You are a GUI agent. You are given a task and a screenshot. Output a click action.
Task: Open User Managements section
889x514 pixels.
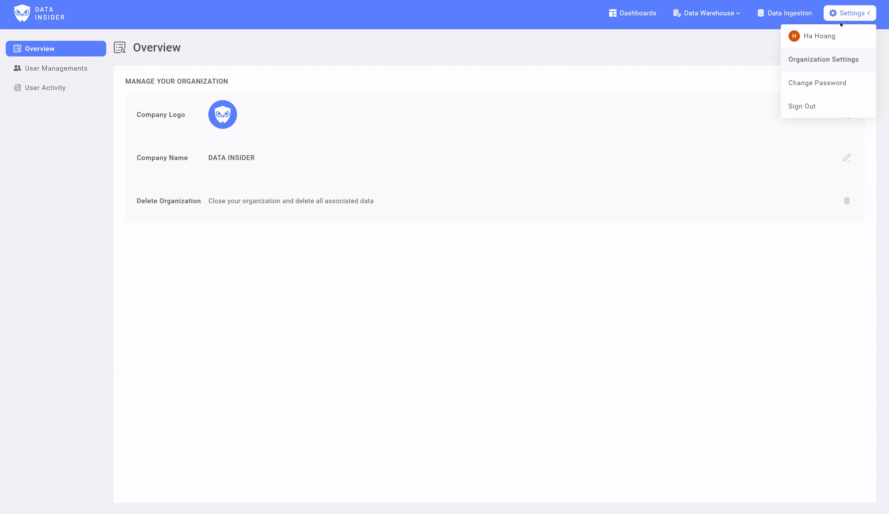56,68
